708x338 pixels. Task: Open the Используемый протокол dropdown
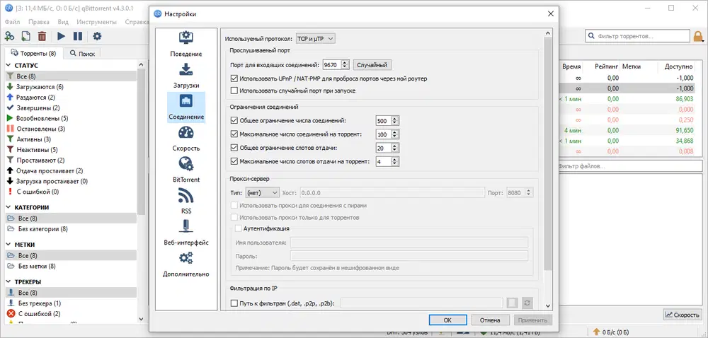click(316, 39)
